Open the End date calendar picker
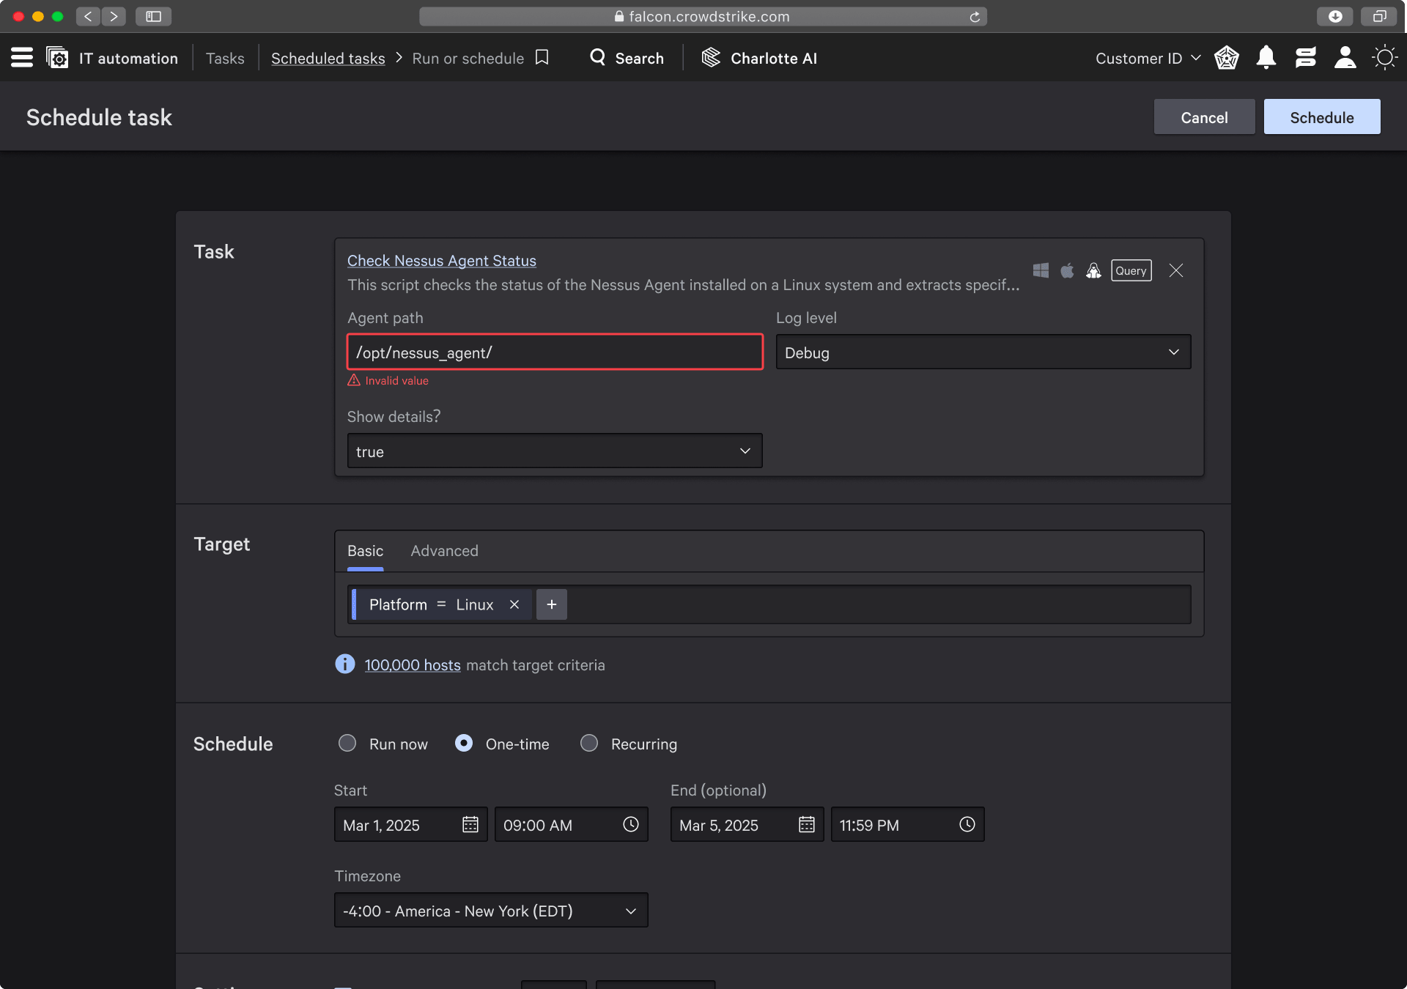 [807, 825]
